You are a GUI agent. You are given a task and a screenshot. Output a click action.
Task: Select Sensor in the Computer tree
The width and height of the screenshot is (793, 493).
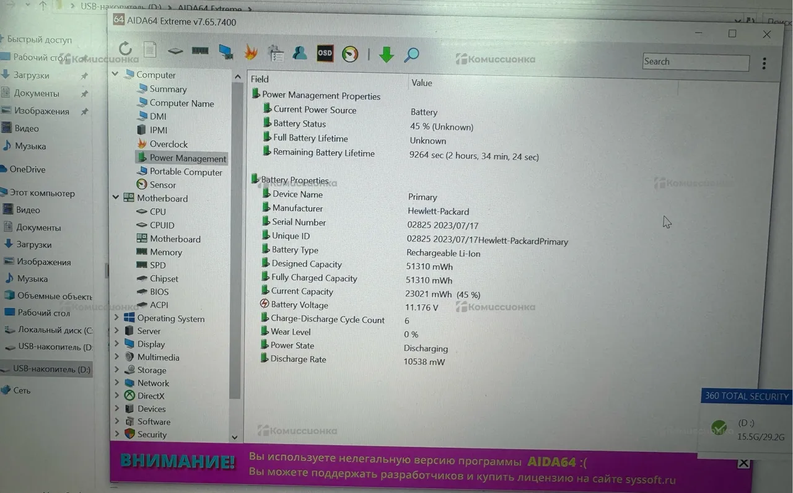[x=162, y=185]
